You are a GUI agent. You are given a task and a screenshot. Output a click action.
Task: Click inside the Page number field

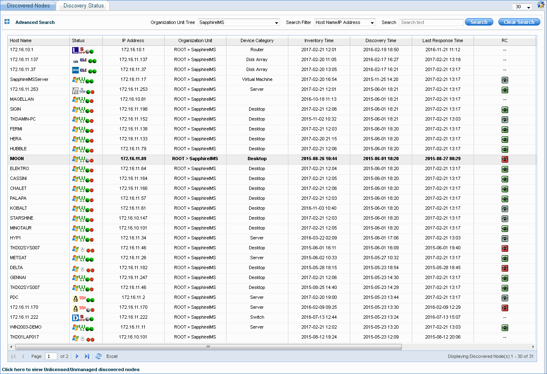(51, 356)
